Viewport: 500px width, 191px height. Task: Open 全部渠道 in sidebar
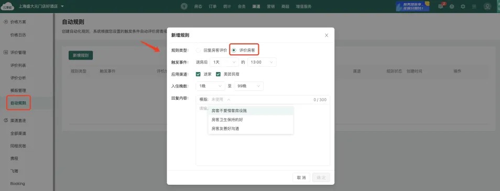point(18,133)
